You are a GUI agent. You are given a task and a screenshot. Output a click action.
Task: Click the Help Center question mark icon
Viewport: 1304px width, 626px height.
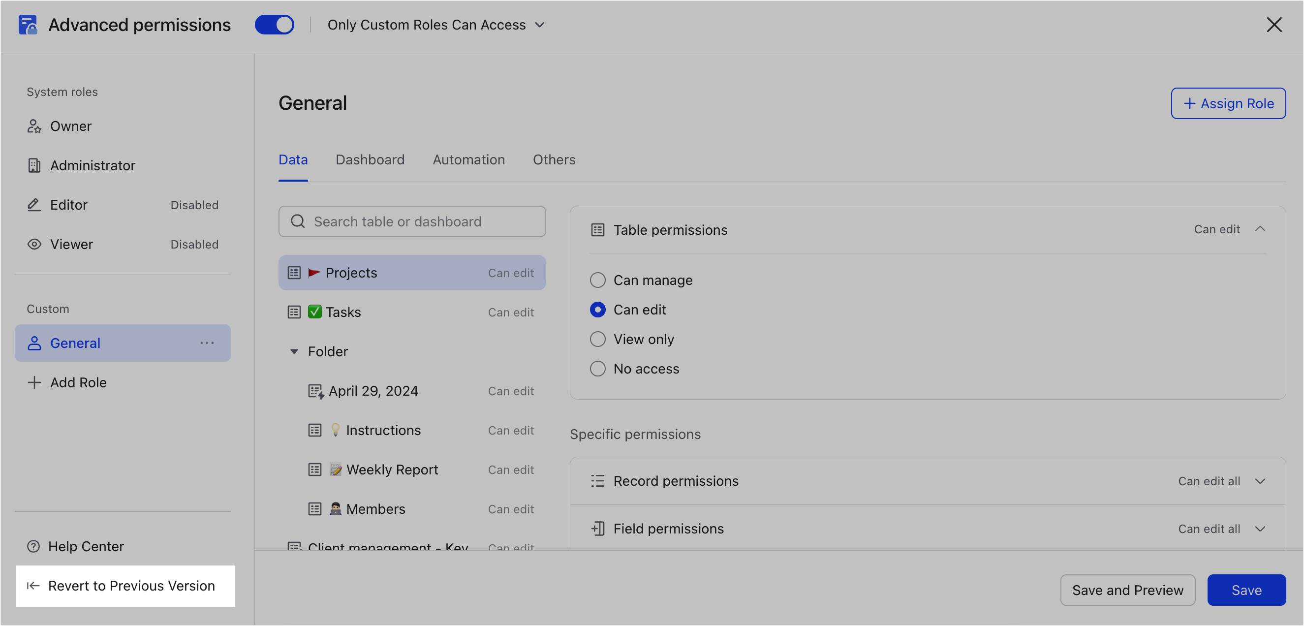33,546
